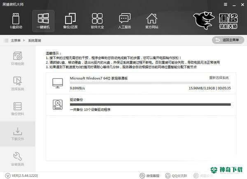Click VER[2.5.44.1220] version text
This screenshot has height=179, width=247.
pos(25,176)
